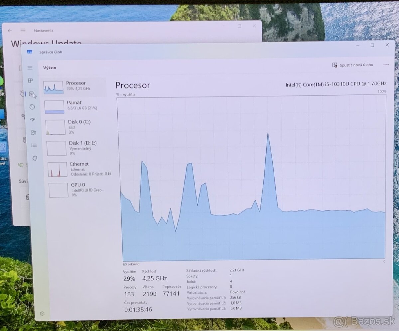Click the uptime value 0:01:38:46
Screen dimensions: 399x331
coord(138,309)
